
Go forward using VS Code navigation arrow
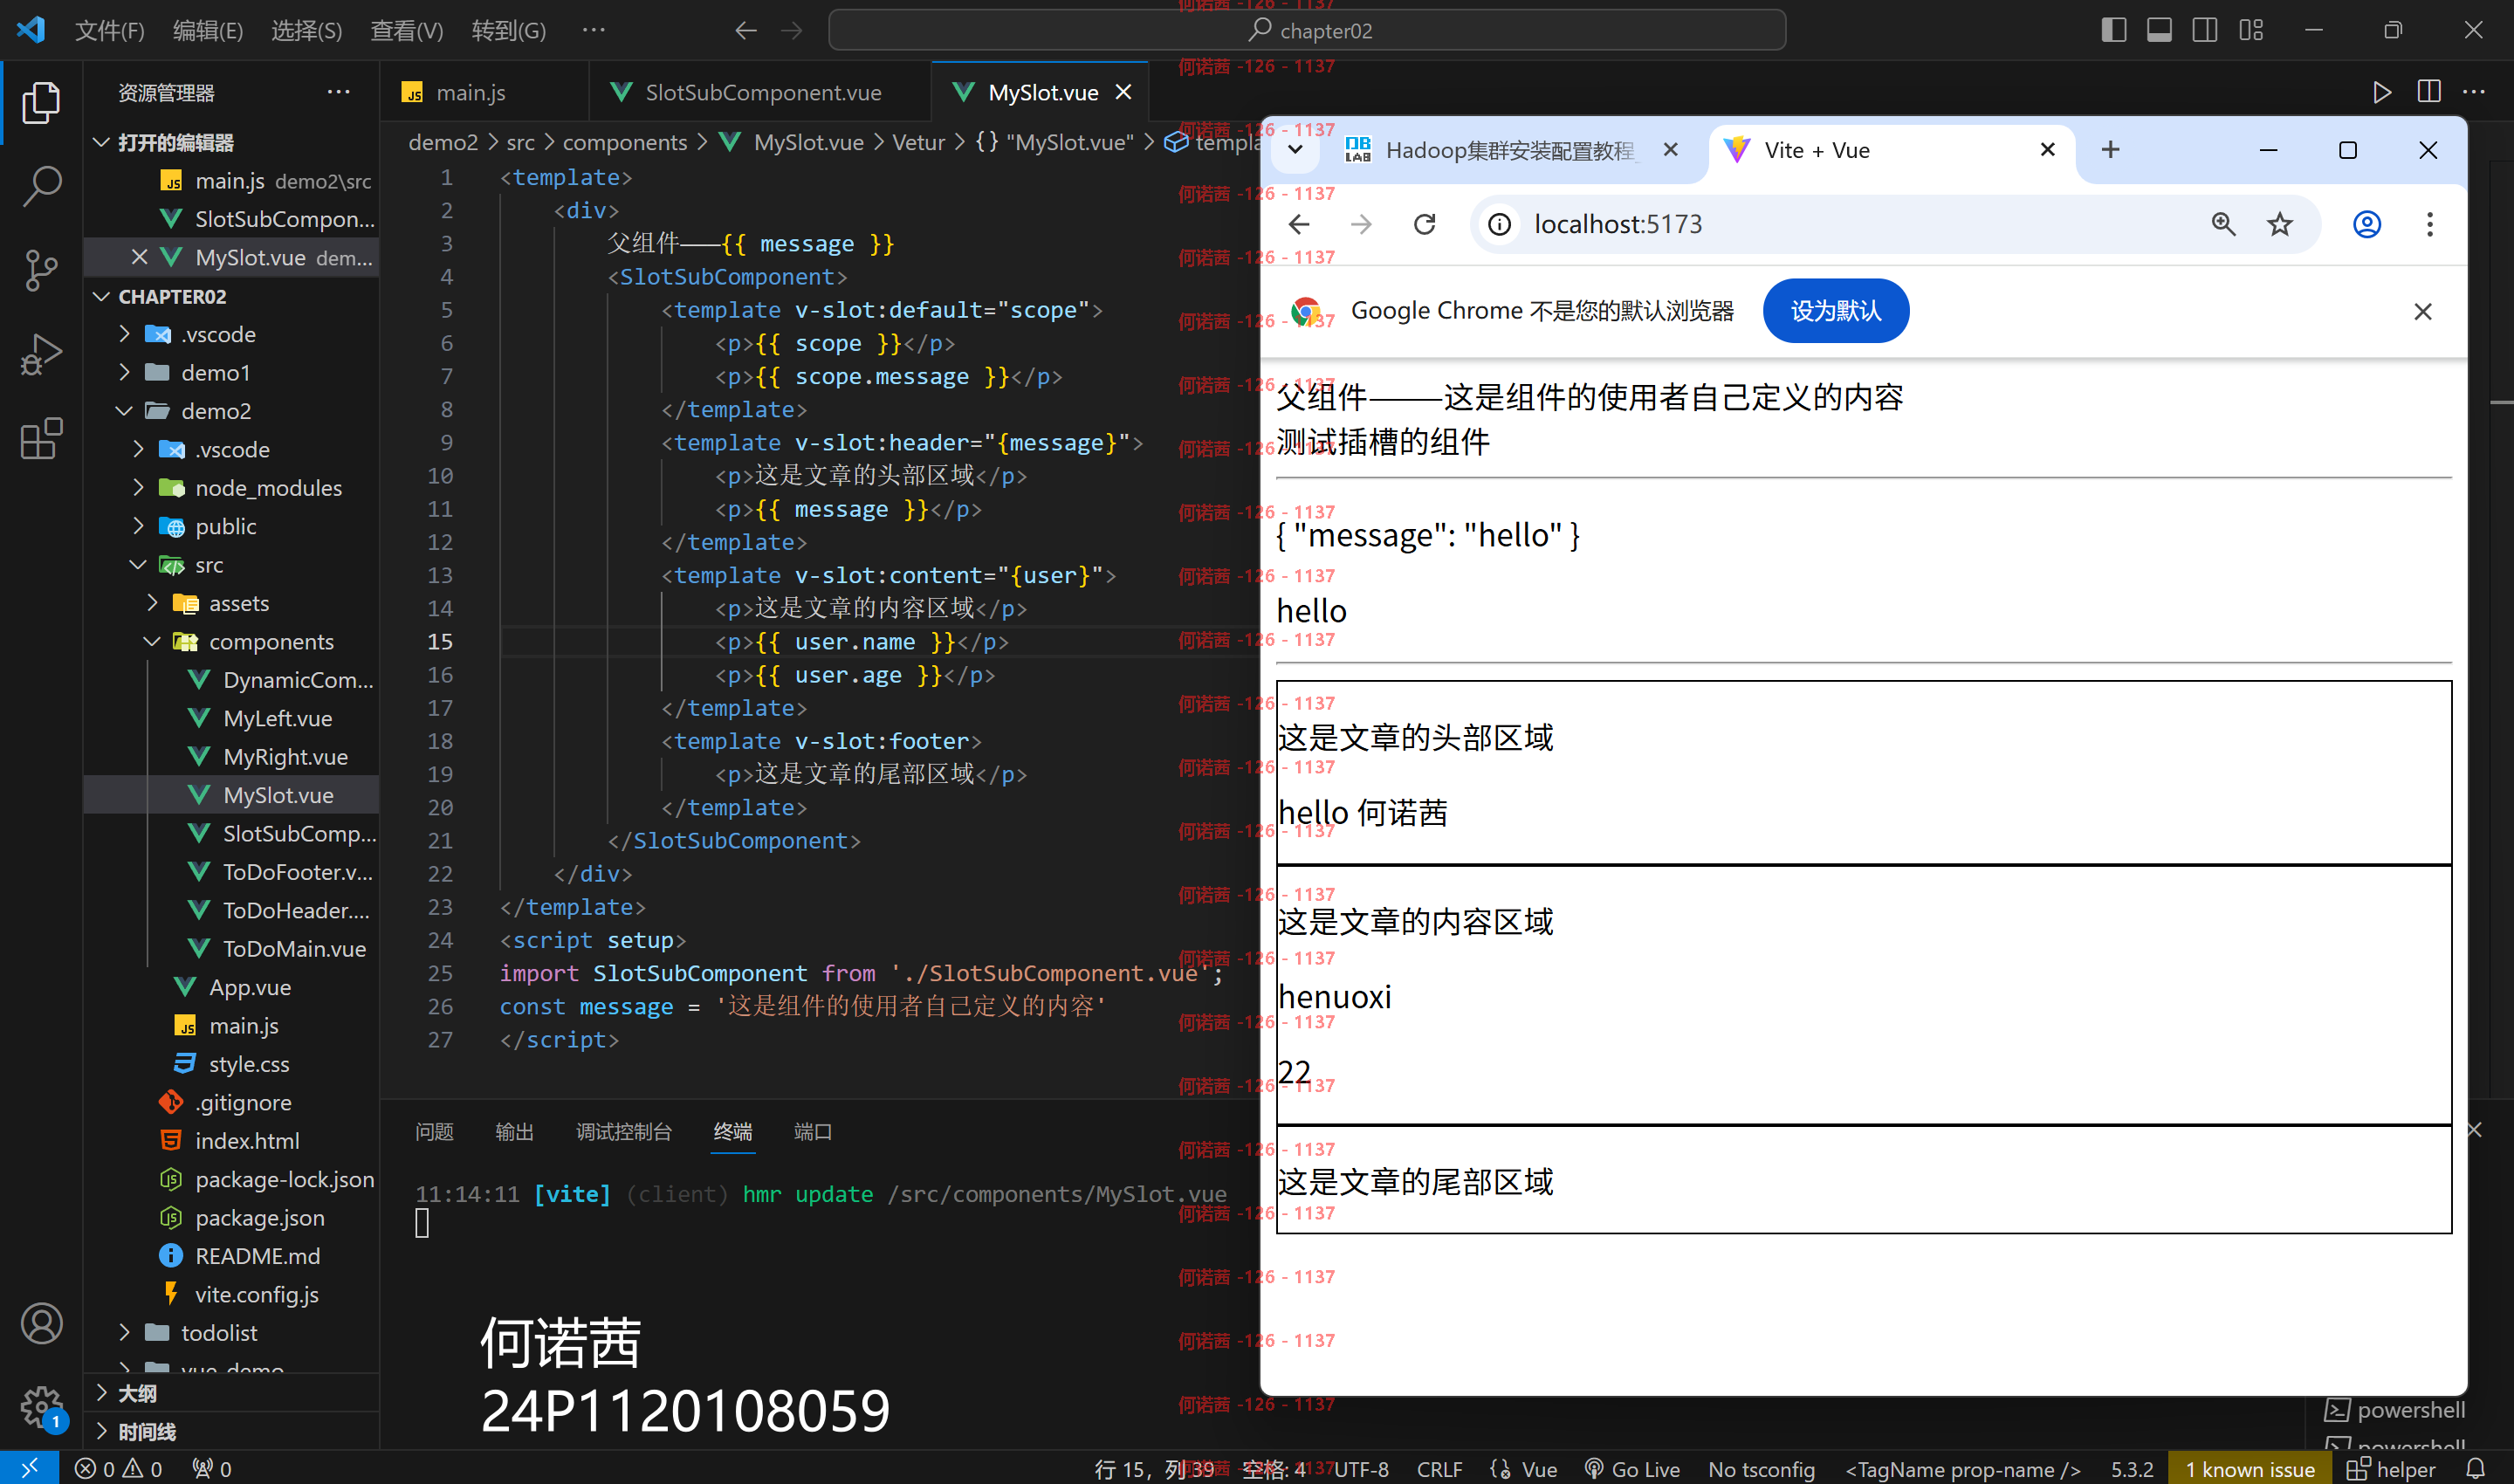(791, 30)
